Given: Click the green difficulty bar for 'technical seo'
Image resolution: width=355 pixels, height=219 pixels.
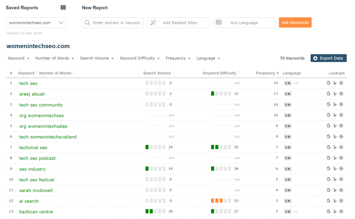Looking at the screenshot, I should pos(215,147).
